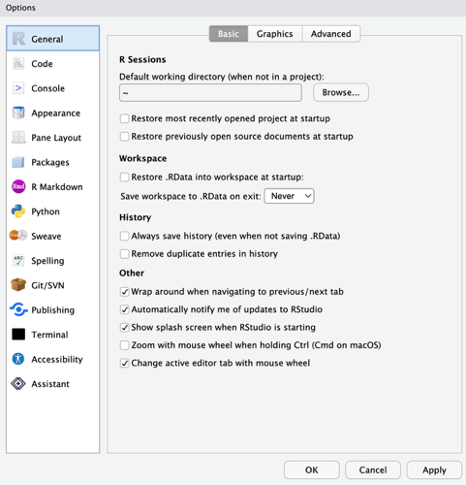
Task: Open the R Markdown Rmd icon
Action: [x=18, y=186]
